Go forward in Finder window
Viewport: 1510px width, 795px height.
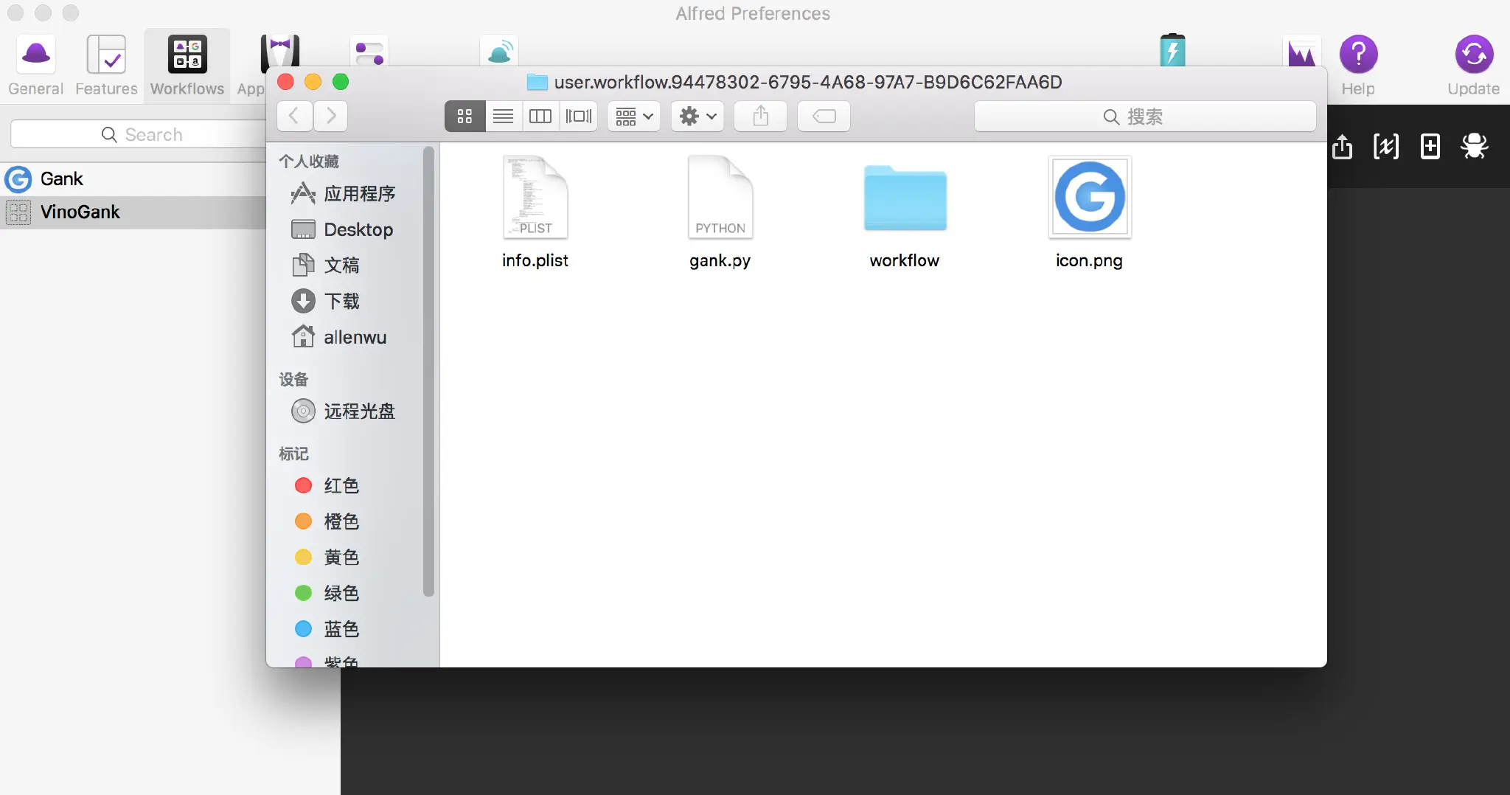pos(330,116)
